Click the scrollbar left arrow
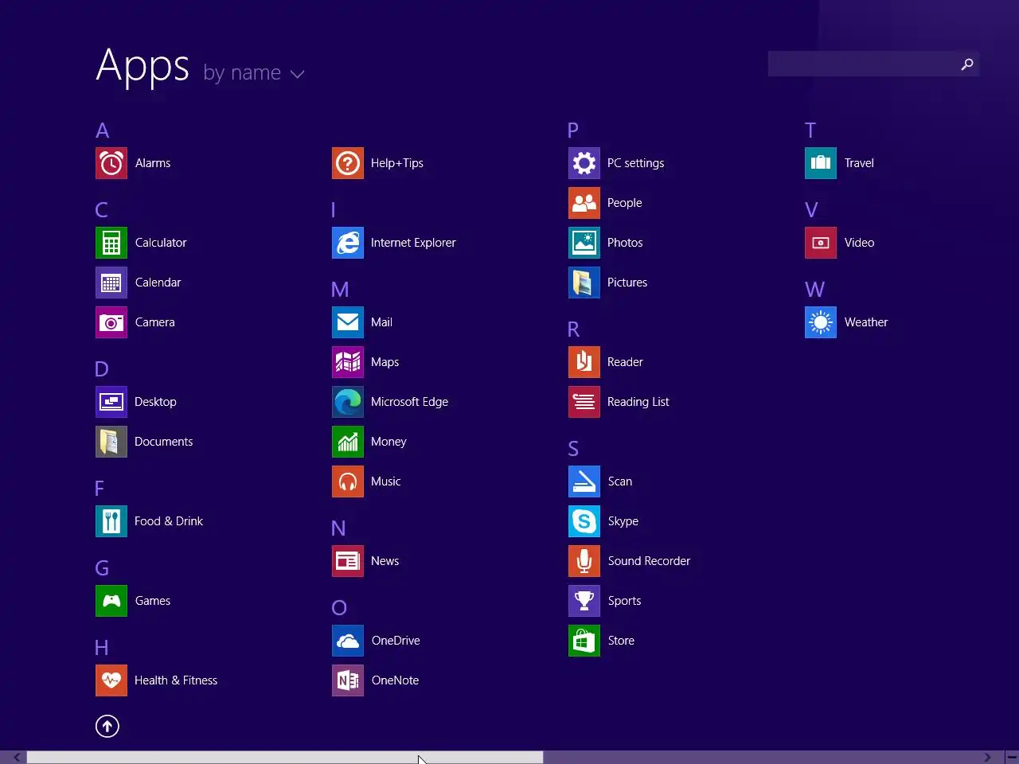This screenshot has width=1019, height=764. pyautogui.click(x=17, y=758)
